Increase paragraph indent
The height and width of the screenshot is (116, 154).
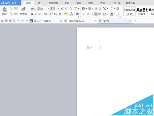click(x=100, y=9)
